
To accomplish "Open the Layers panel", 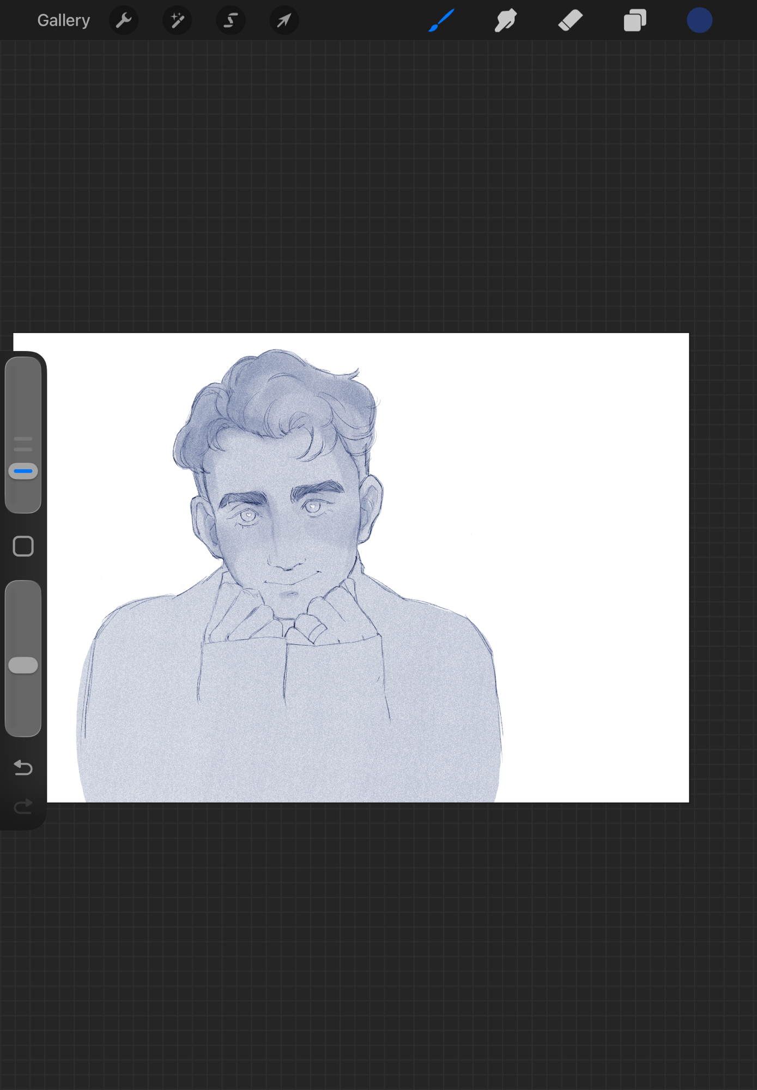I will (635, 21).
